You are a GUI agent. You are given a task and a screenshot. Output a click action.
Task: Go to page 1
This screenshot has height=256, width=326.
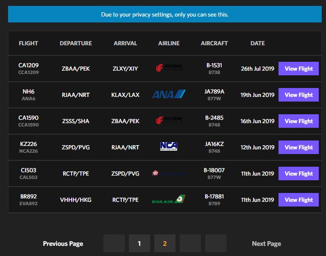(139, 243)
